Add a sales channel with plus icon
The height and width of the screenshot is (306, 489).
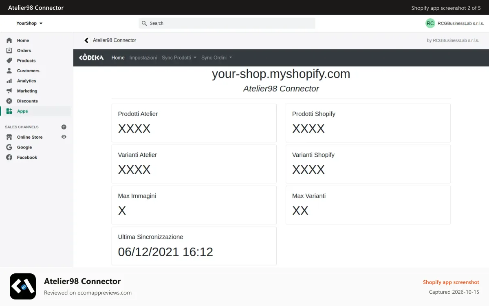[64, 127]
